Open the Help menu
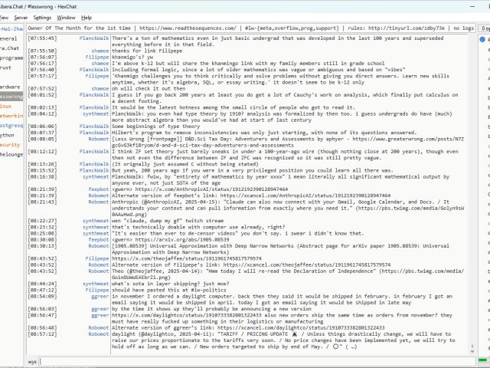The image size is (490, 368). pos(87,18)
